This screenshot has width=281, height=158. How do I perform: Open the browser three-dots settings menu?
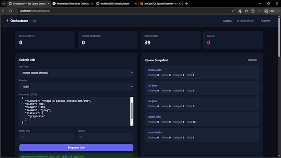(x=260, y=11)
